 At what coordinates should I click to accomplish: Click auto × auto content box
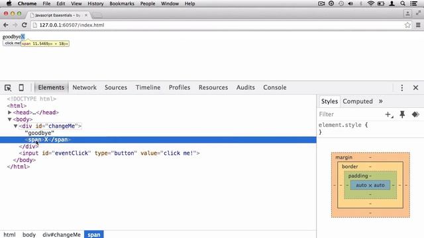[370, 185]
